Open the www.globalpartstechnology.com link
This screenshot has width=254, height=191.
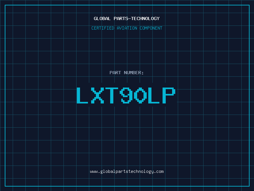point(127,172)
